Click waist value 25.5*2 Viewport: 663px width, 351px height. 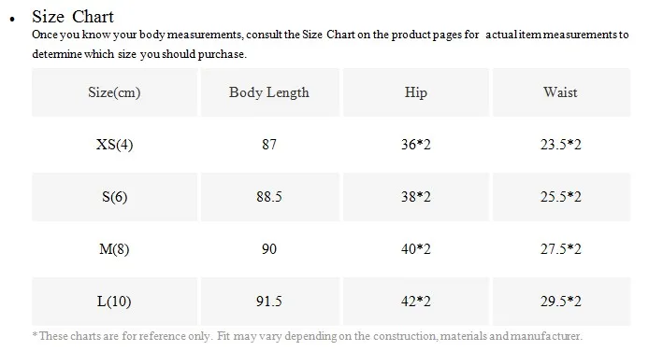click(x=561, y=197)
